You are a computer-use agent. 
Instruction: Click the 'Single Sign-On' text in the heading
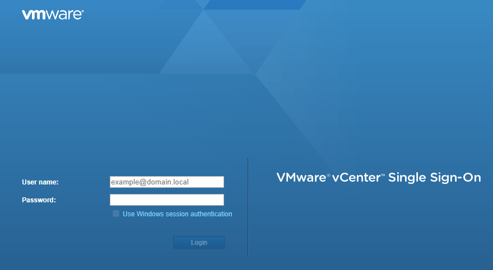pyautogui.click(x=434, y=178)
